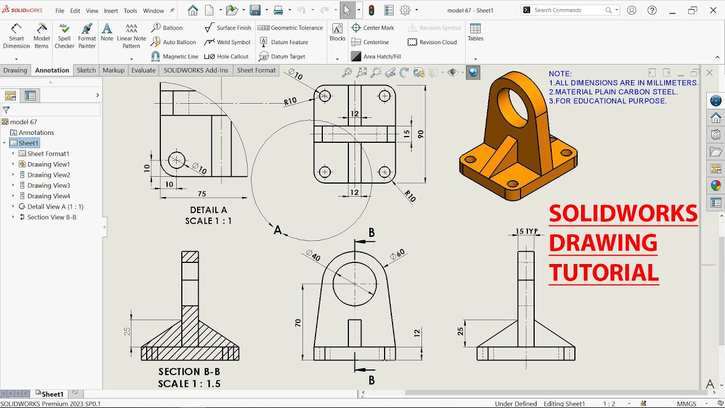Viewport: 725px width, 408px height.
Task: Open the Sheet Format tab
Action: 256,70
